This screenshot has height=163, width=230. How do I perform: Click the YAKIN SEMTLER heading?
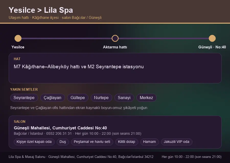tap(24, 89)
